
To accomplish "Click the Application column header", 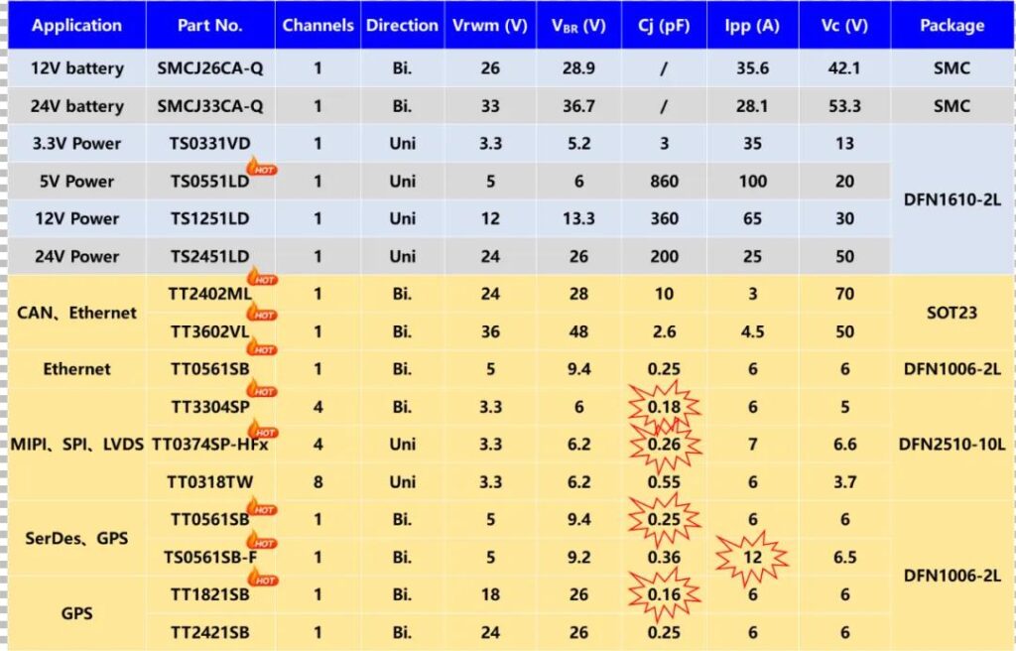I will click(76, 26).
